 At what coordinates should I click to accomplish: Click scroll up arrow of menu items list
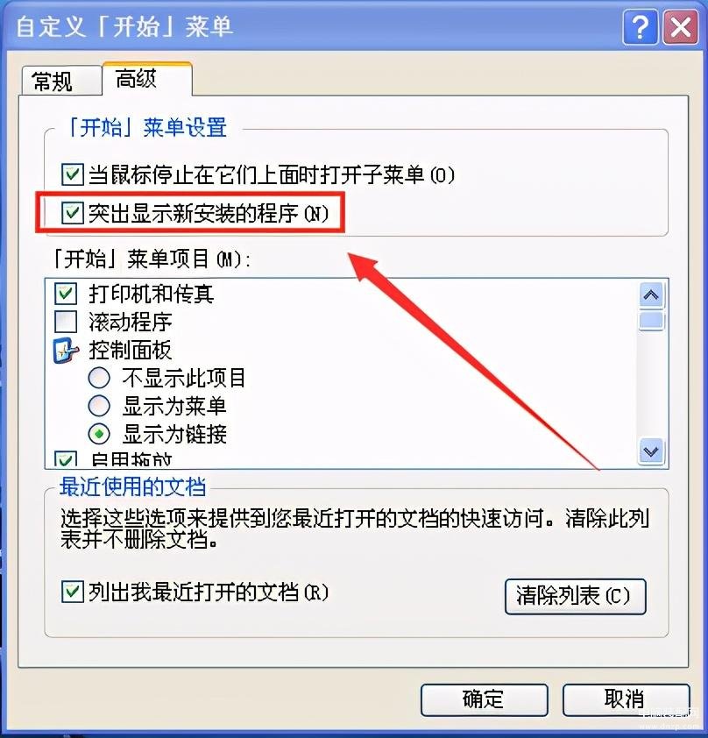651,295
